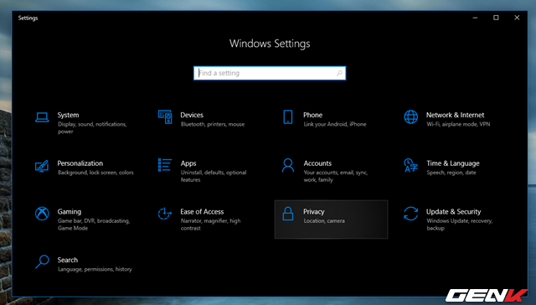Viewport: 536px width, 305px height.
Task: Open the Gaming Xbox icon
Action: click(42, 214)
